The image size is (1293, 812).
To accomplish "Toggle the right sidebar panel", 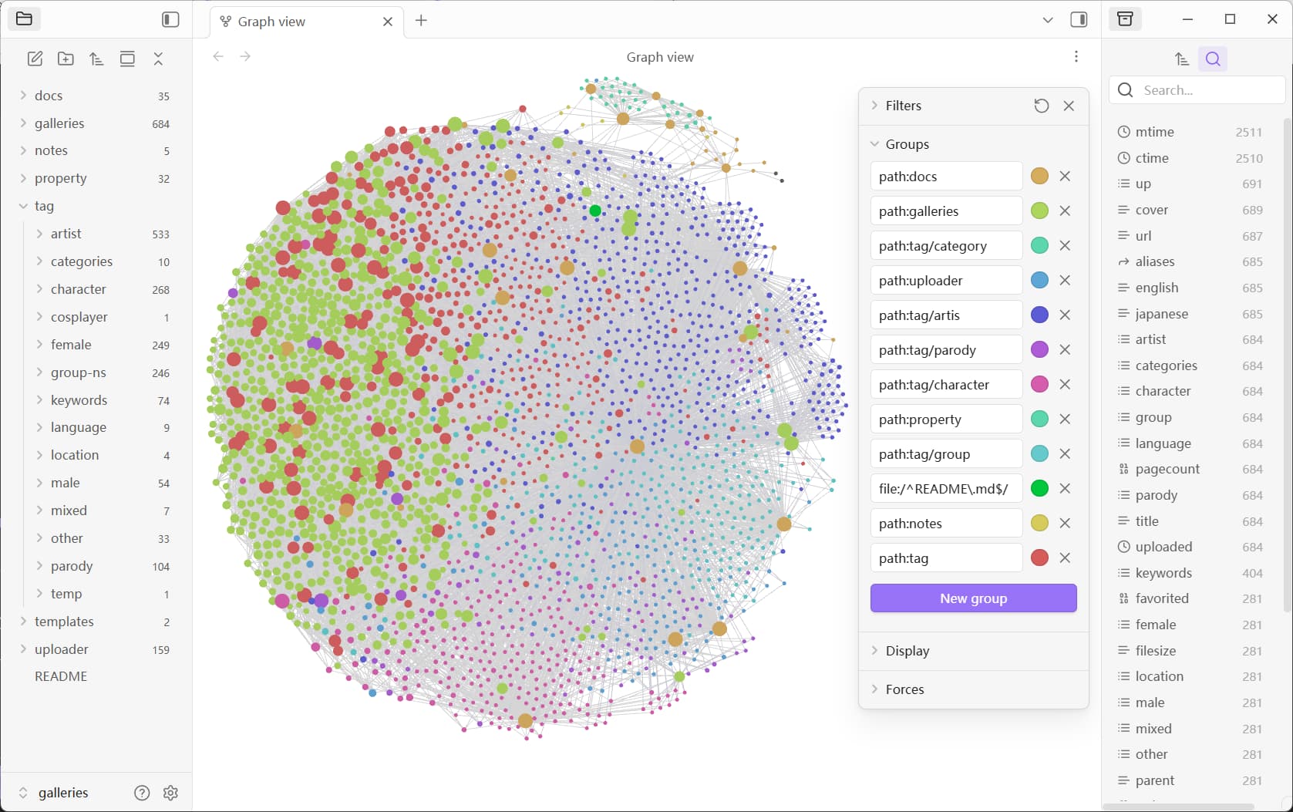I will (x=1079, y=20).
